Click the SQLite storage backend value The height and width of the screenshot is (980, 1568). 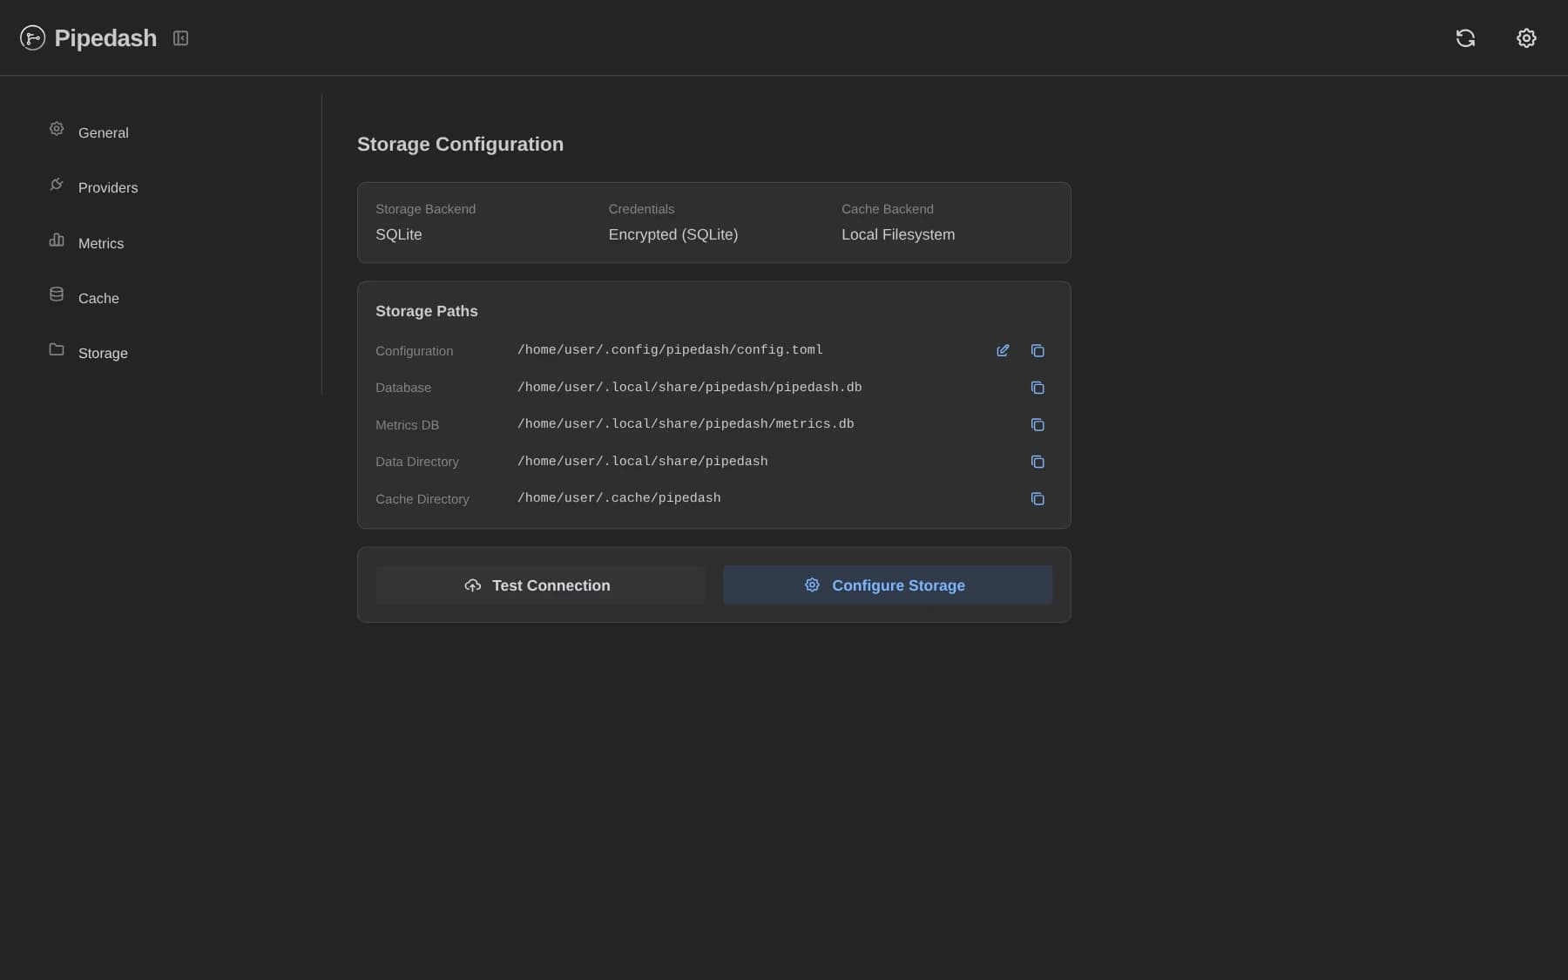click(398, 234)
